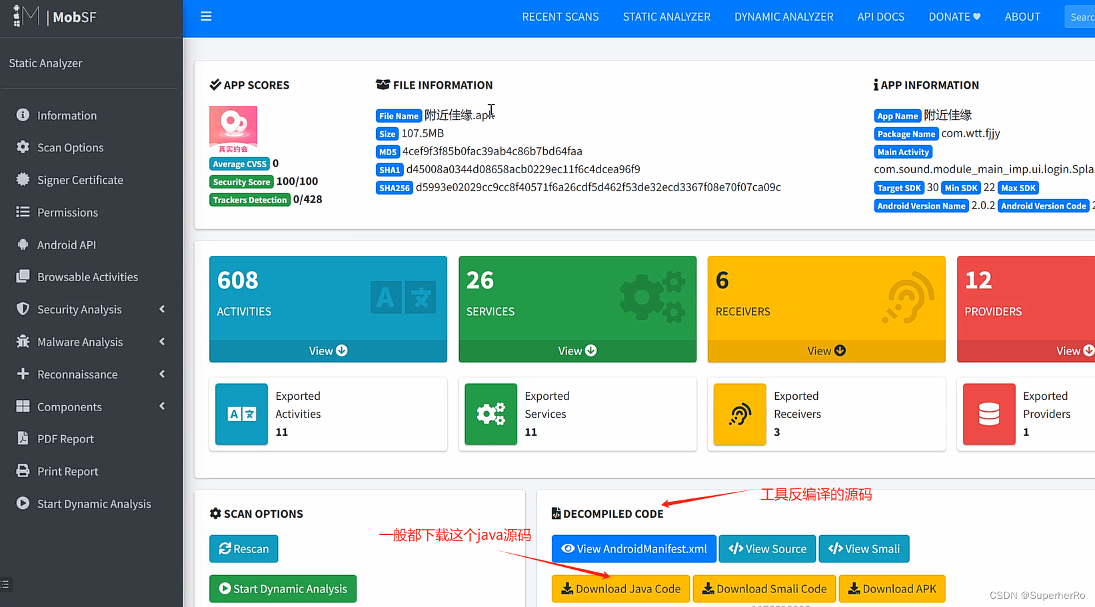Expand the Reconnaissance submenu chevron
This screenshot has height=607, width=1095.
[162, 374]
